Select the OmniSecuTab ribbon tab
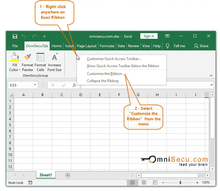This screenshot has height=191, width=220. 37,46
